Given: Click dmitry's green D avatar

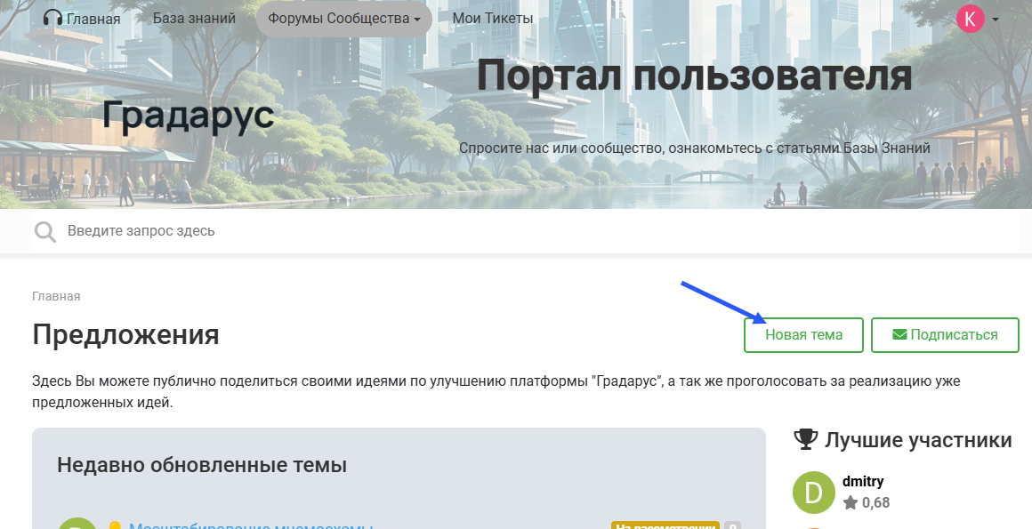Looking at the screenshot, I should pyautogui.click(x=813, y=493).
